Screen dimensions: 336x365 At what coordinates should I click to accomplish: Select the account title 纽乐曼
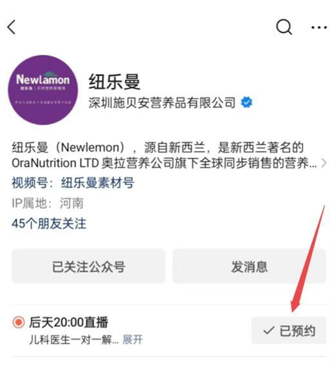[x=114, y=82]
